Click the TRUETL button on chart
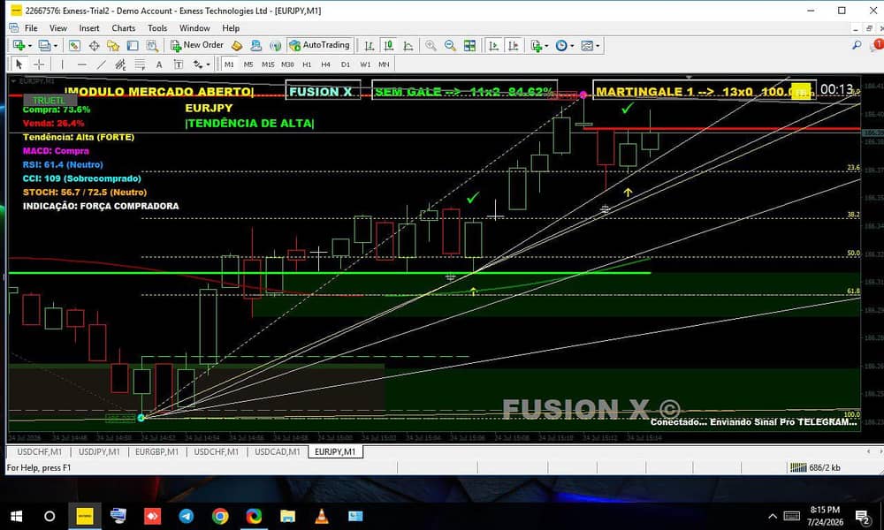Screen dimensions: 884x530 tap(49, 100)
